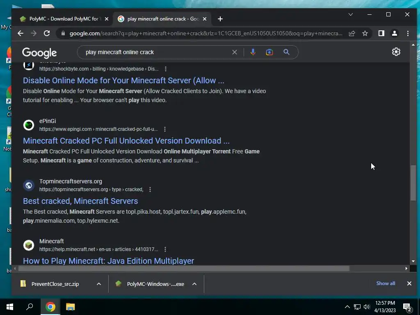This screenshot has width=420, height=315.
Task: Open more options for ePinGi result
Action: [165, 129]
